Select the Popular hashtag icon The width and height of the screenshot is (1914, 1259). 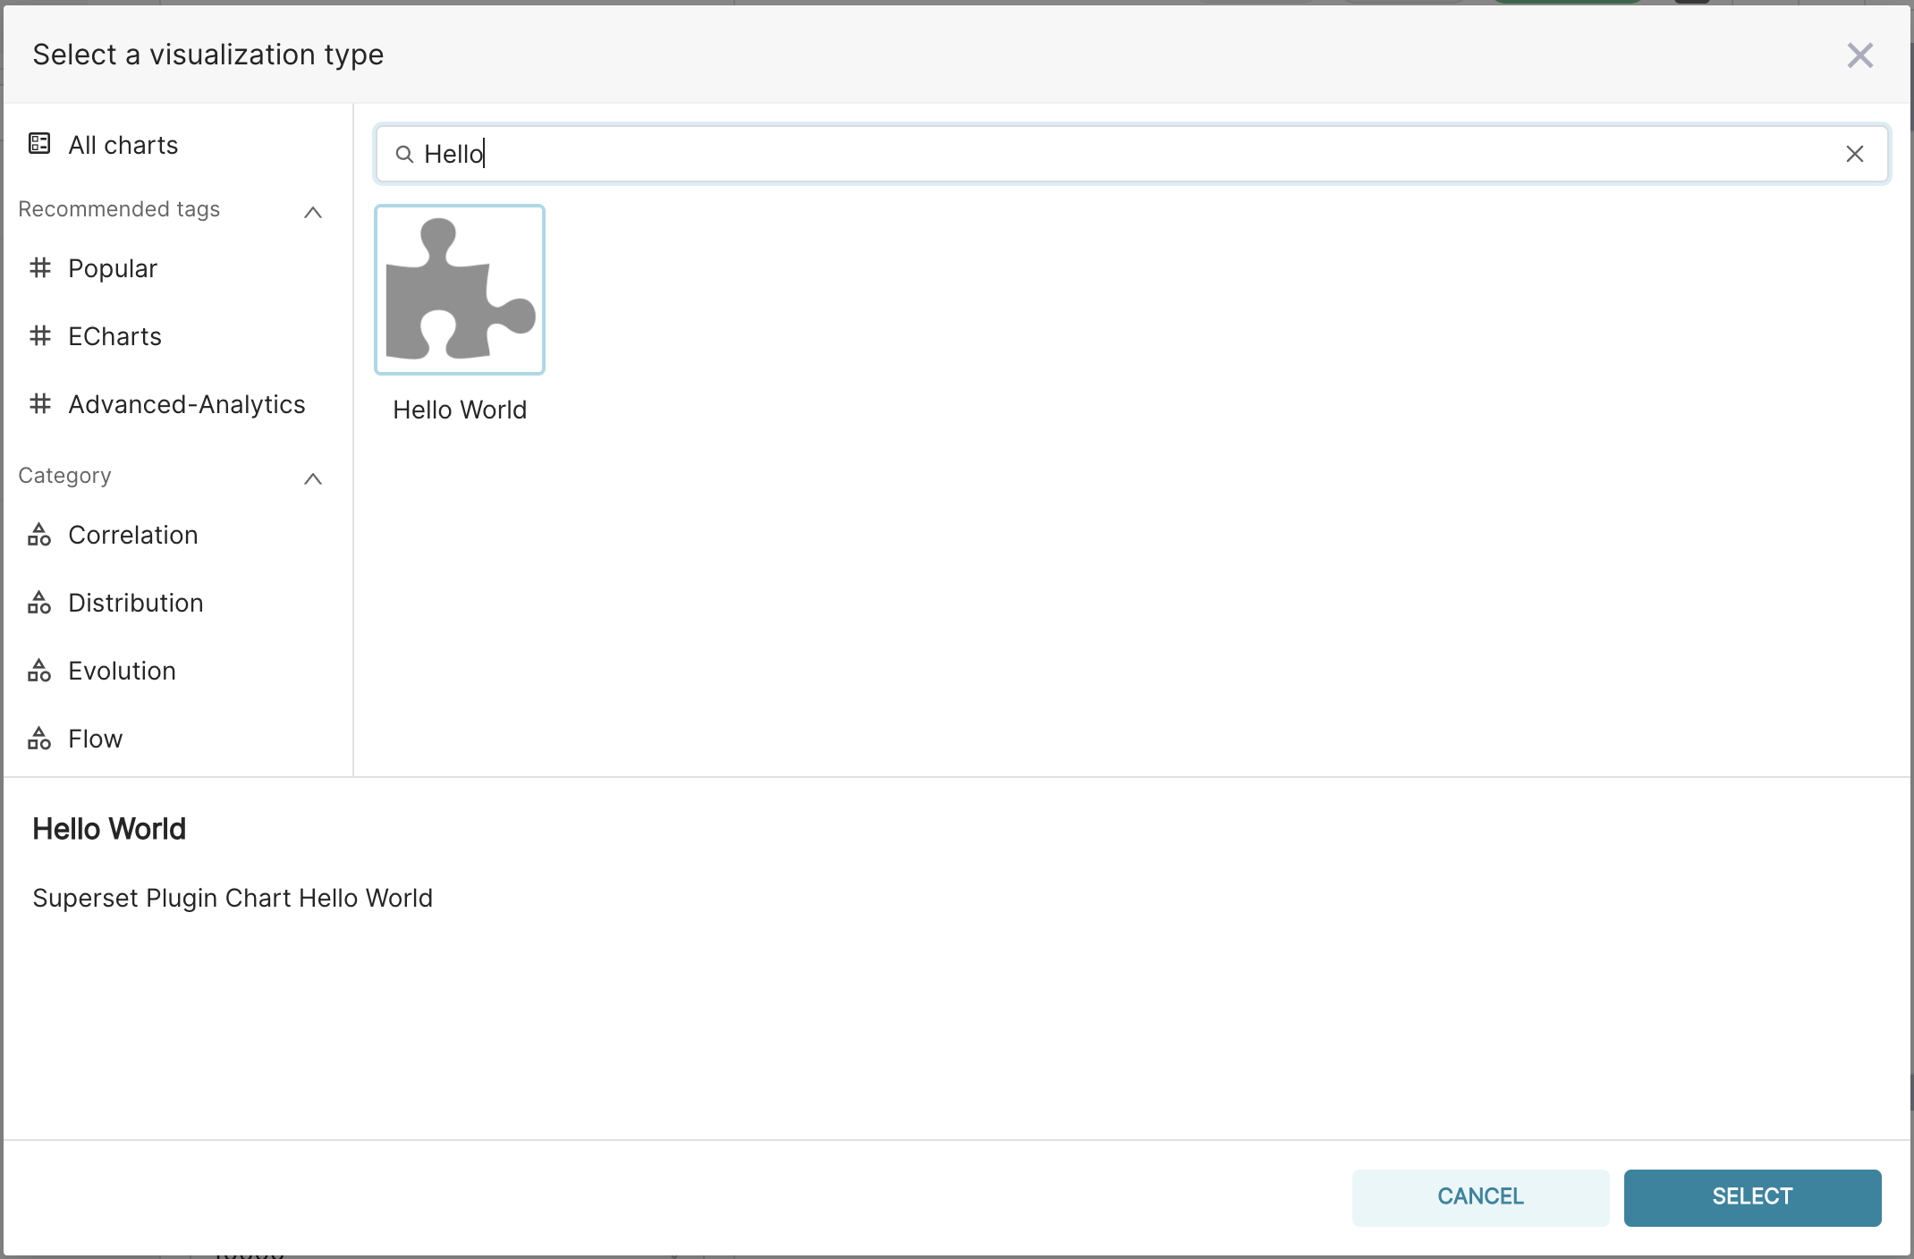click(x=39, y=267)
